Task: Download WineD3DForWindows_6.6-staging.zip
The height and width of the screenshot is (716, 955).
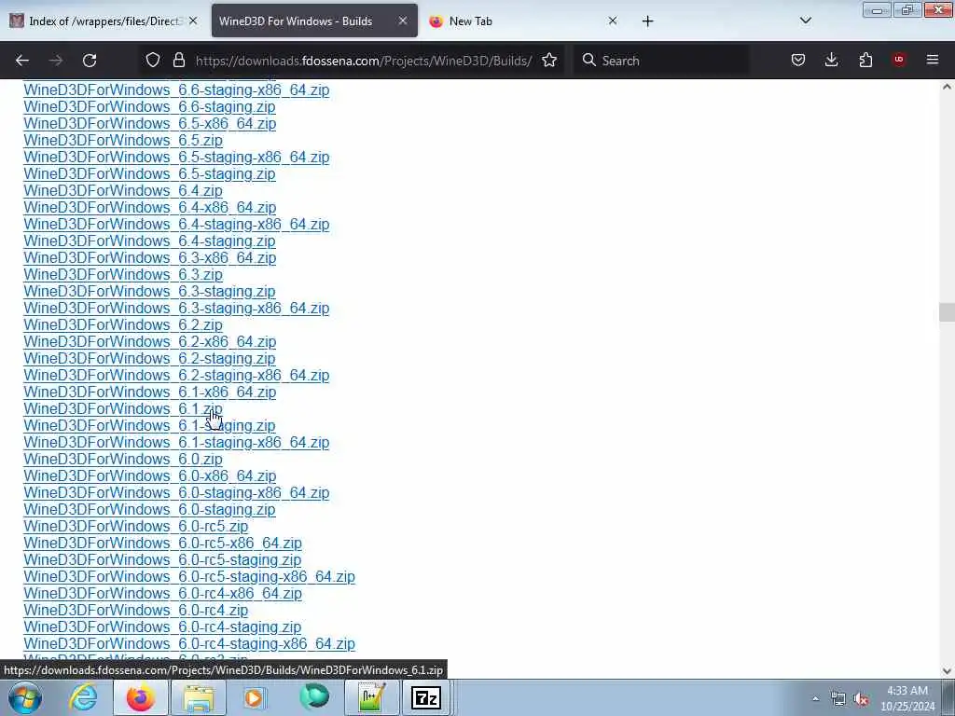Action: coord(149,107)
